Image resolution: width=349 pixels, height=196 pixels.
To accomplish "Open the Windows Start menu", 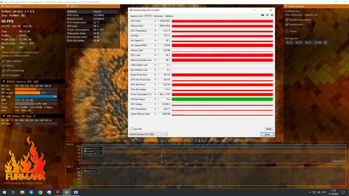I will tap(4, 192).
